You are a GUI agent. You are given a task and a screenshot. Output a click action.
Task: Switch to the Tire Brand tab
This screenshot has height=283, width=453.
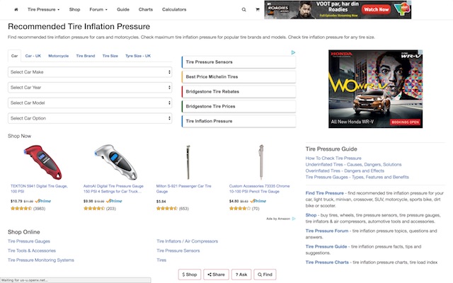point(86,56)
